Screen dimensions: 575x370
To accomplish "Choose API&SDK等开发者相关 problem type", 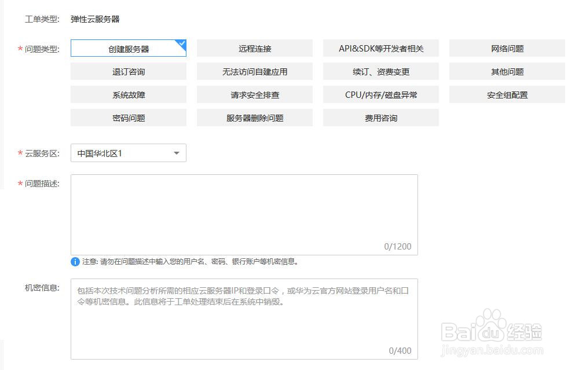I will [x=380, y=49].
